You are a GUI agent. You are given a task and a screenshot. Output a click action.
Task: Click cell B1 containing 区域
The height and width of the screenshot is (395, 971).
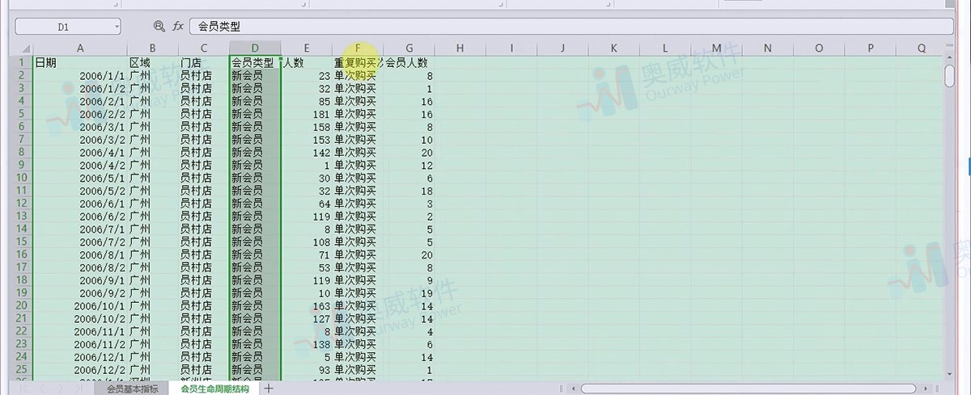(153, 62)
